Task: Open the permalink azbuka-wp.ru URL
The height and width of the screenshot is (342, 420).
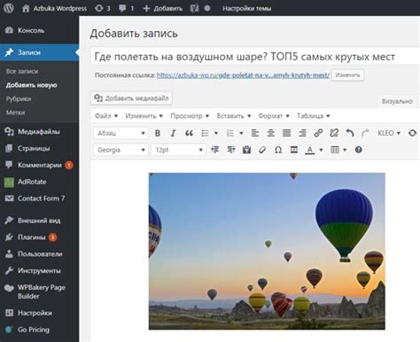Action: click(x=243, y=75)
